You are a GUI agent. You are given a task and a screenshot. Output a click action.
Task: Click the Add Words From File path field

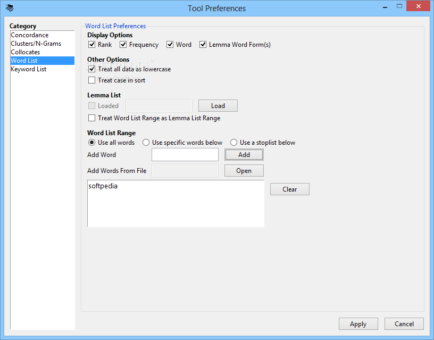point(185,171)
